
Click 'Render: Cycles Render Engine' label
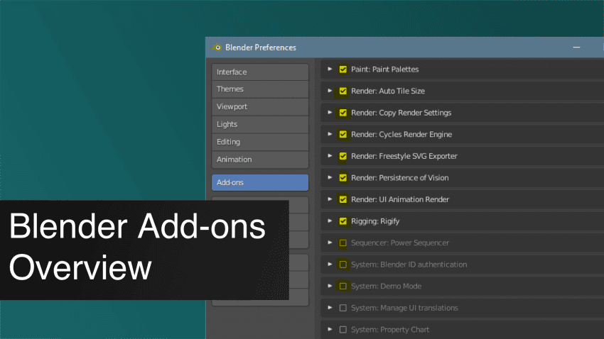[401, 135]
